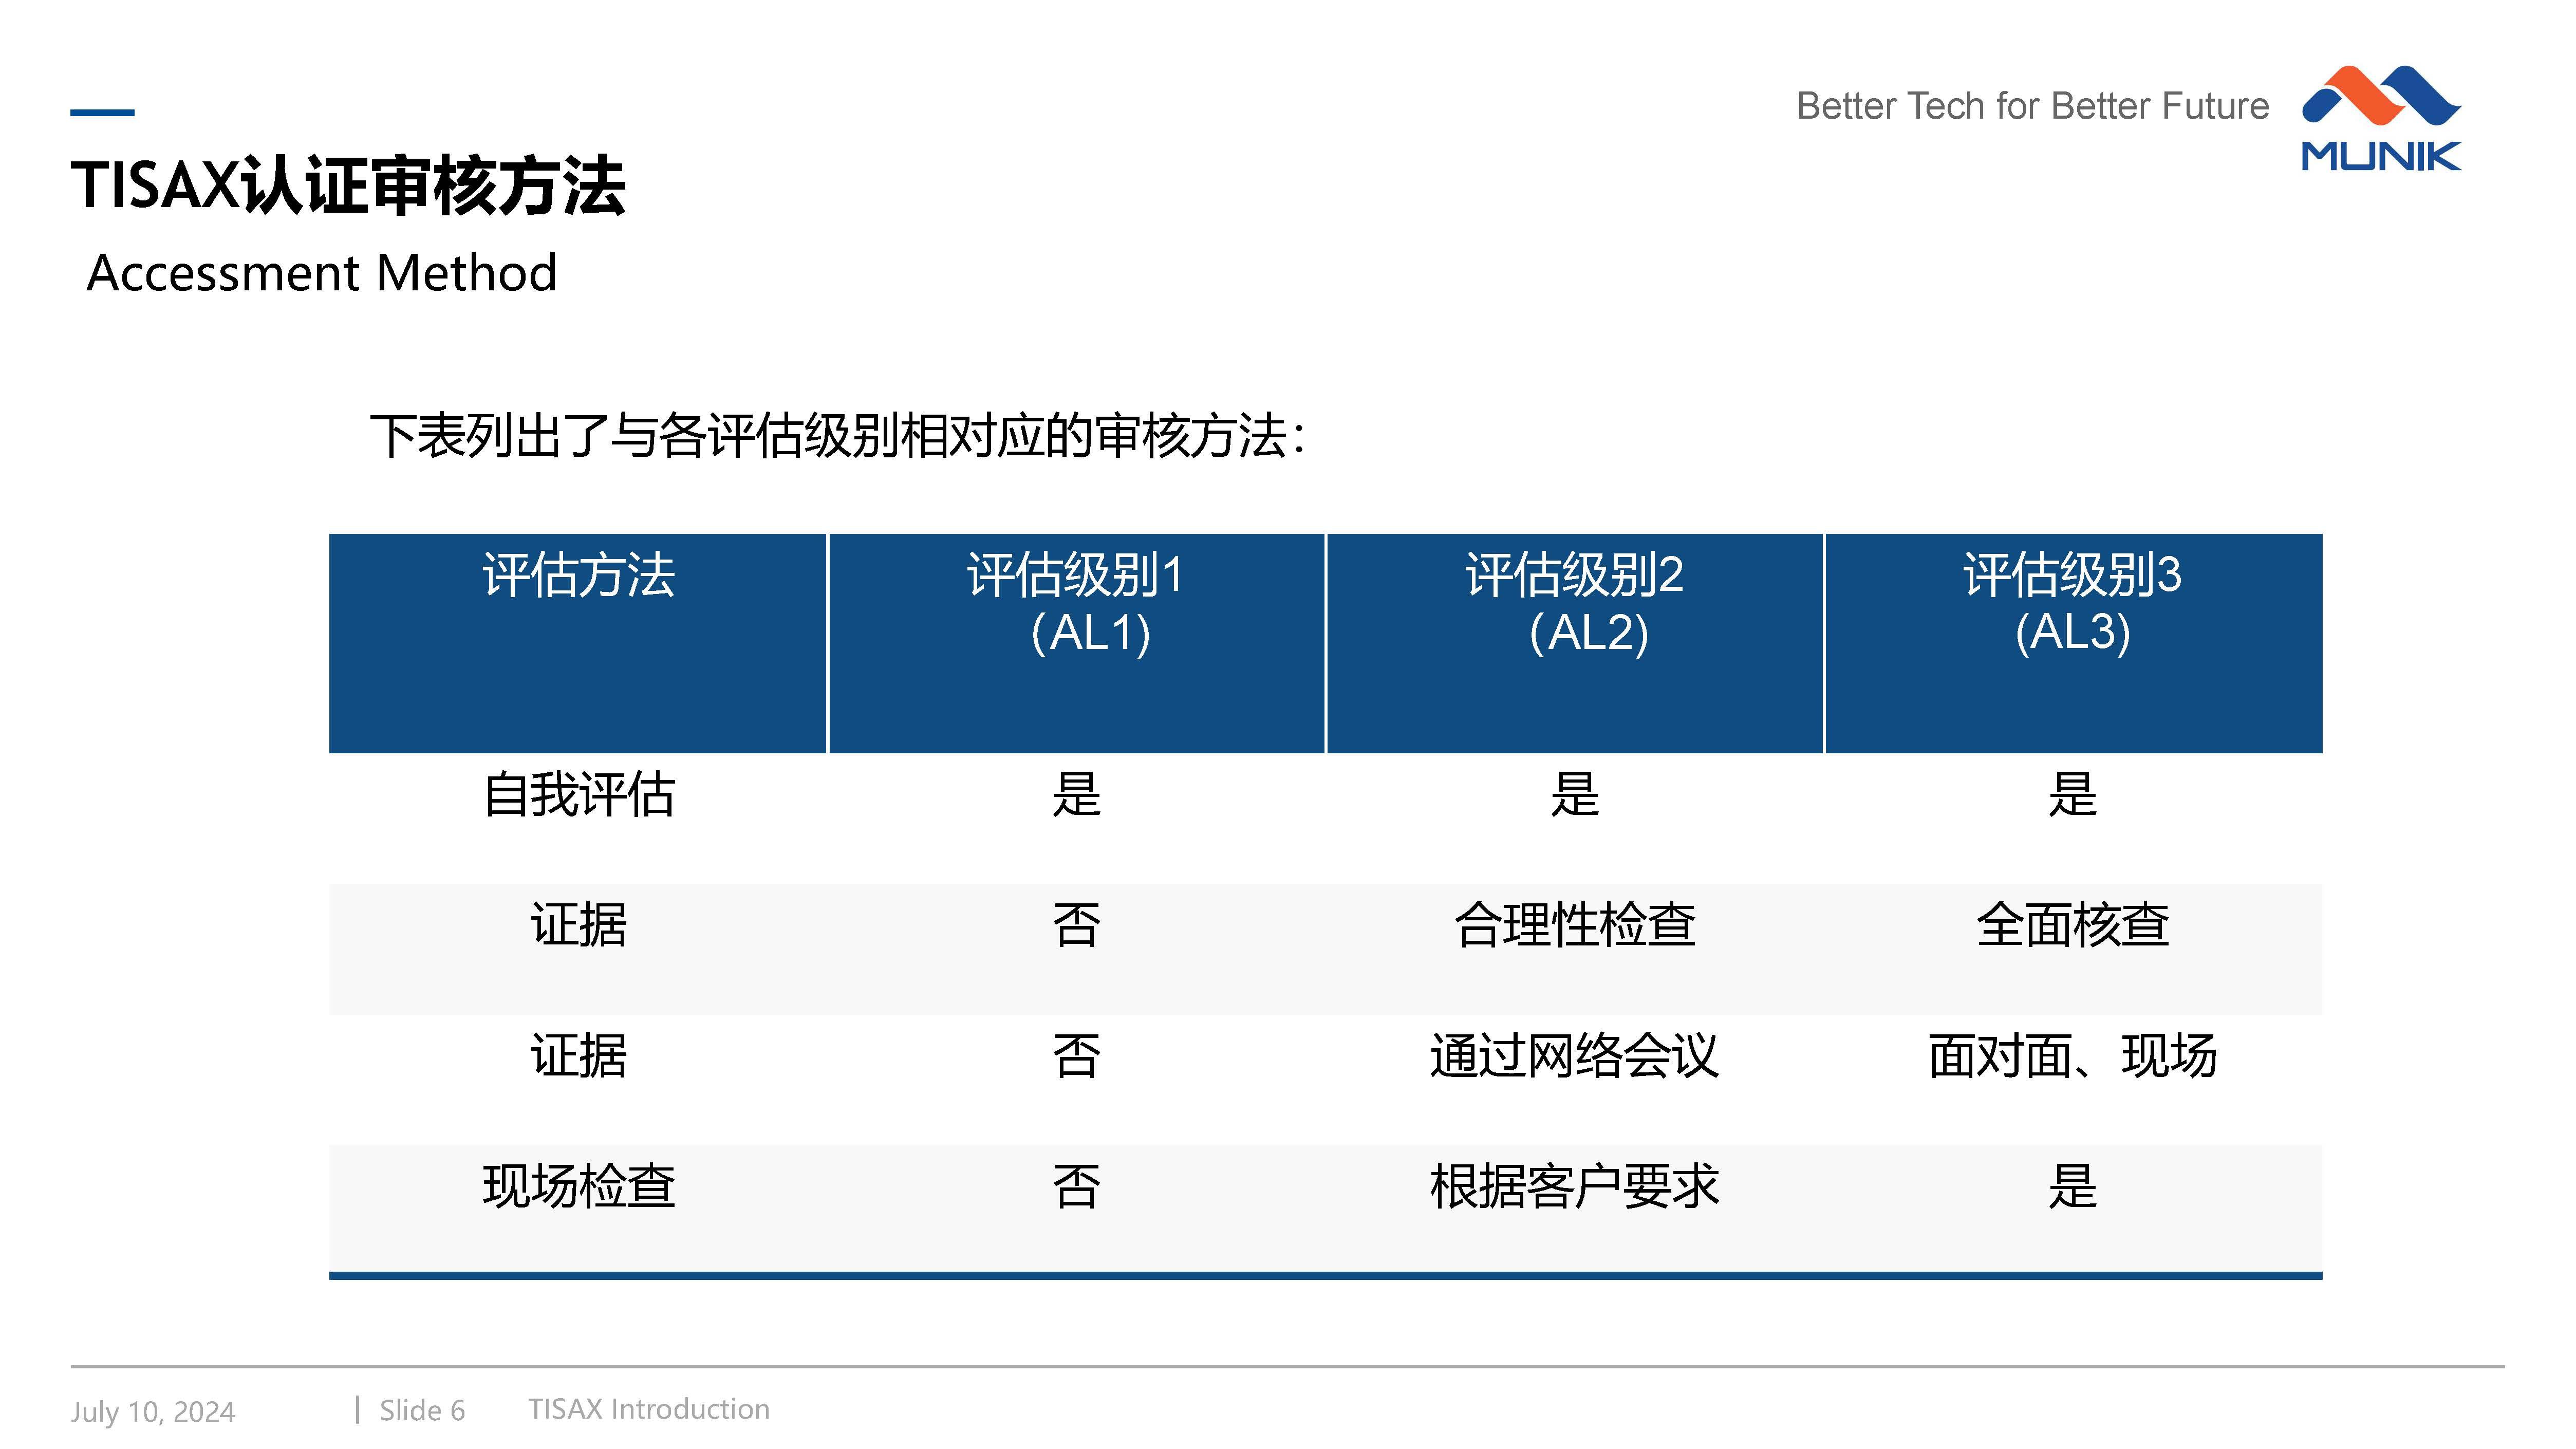Click the July 10, 2024 footer date
Viewport: 2576px width, 1449px height.
click(153, 1411)
